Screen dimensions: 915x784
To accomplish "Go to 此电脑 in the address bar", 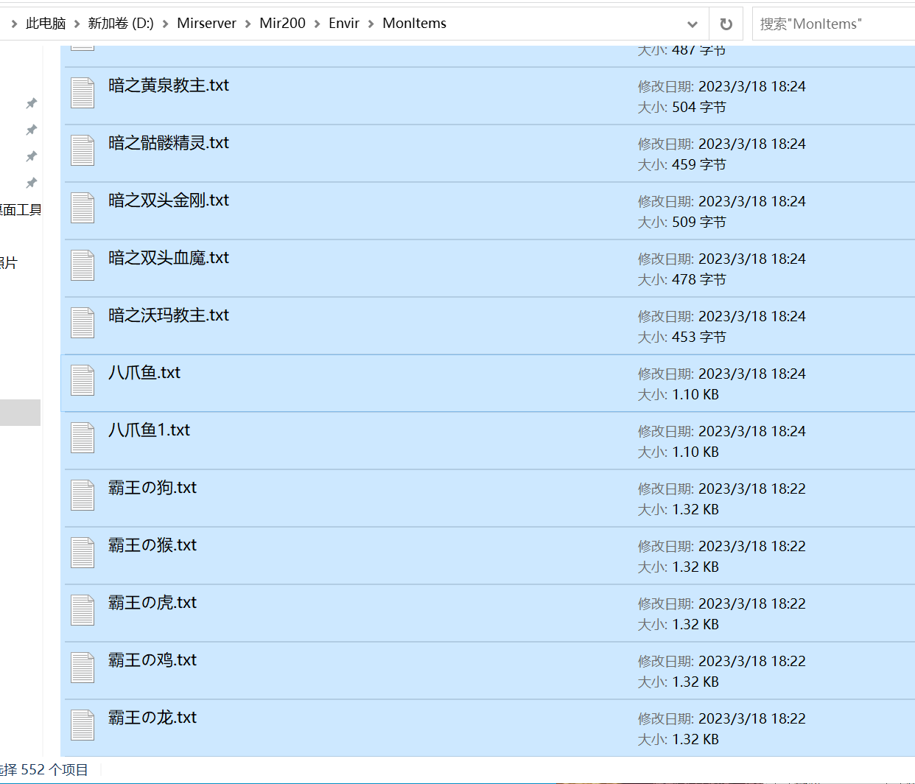I will coord(46,24).
